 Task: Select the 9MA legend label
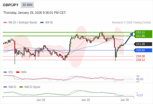tap(24, 72)
